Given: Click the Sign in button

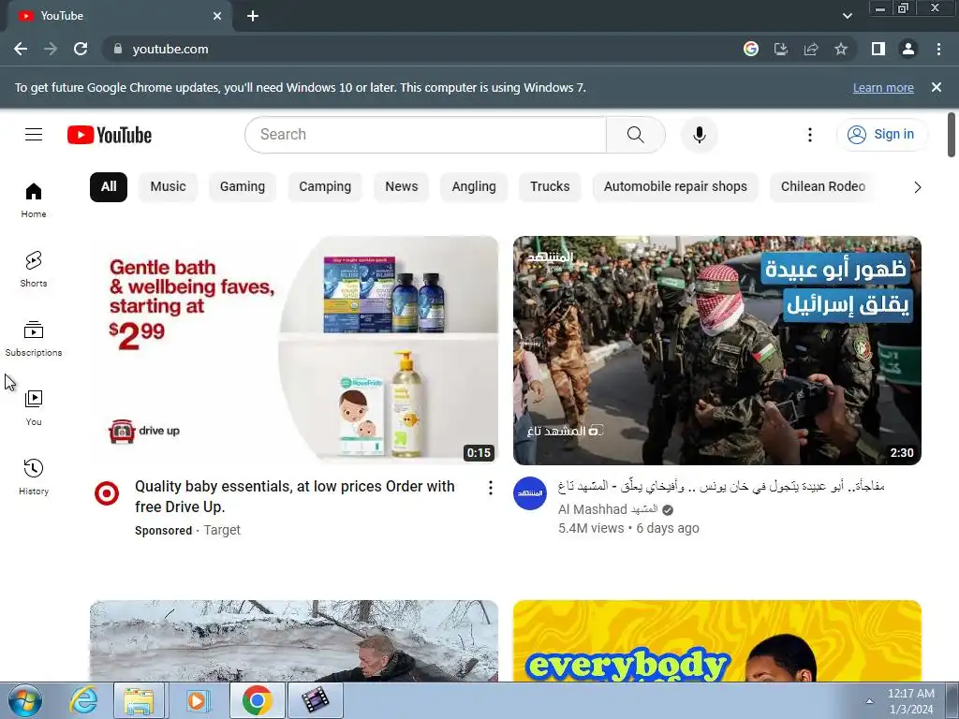Looking at the screenshot, I should 881,135.
